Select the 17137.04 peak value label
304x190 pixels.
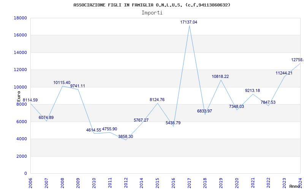188,22
